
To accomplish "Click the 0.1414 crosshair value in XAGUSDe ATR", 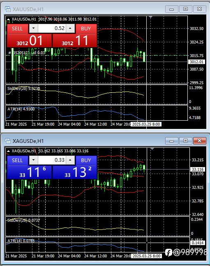I will tap(198, 243).
